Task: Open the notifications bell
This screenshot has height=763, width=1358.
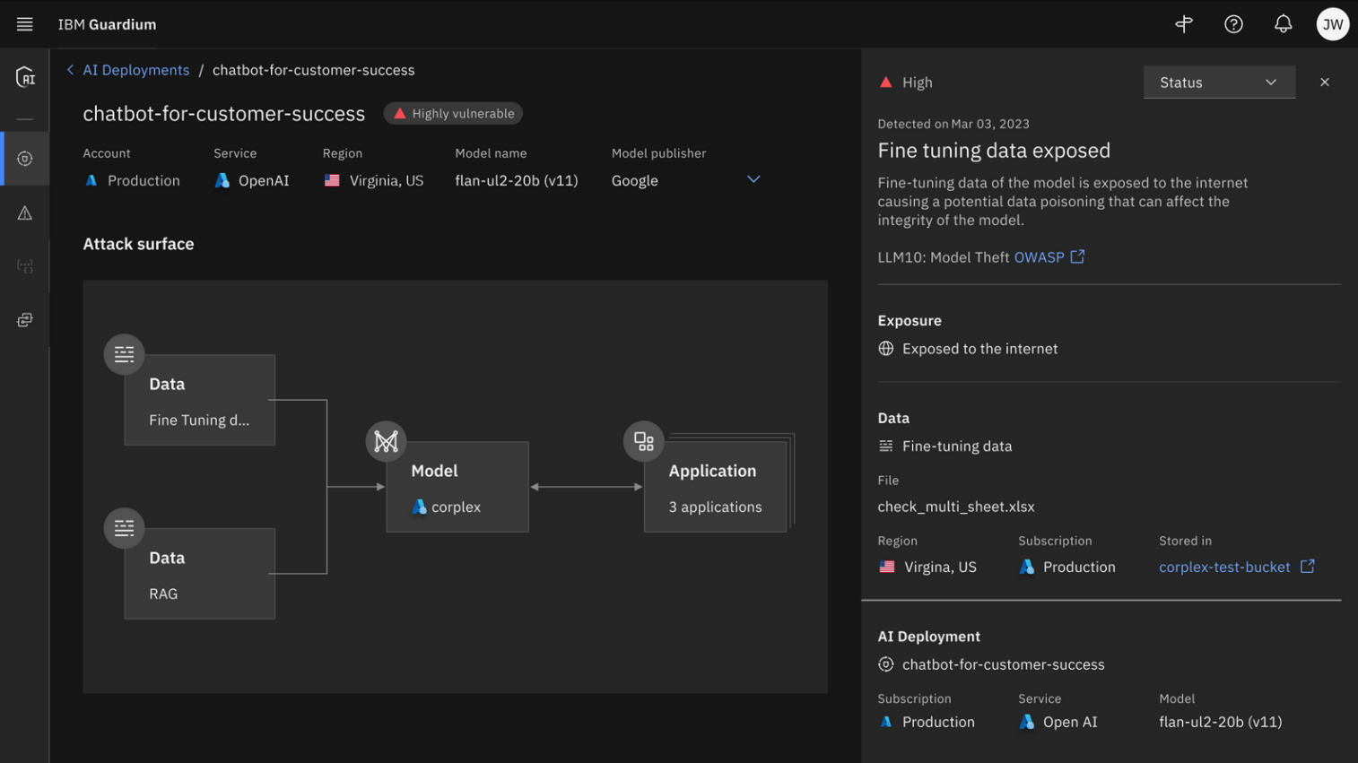Action: point(1283,24)
